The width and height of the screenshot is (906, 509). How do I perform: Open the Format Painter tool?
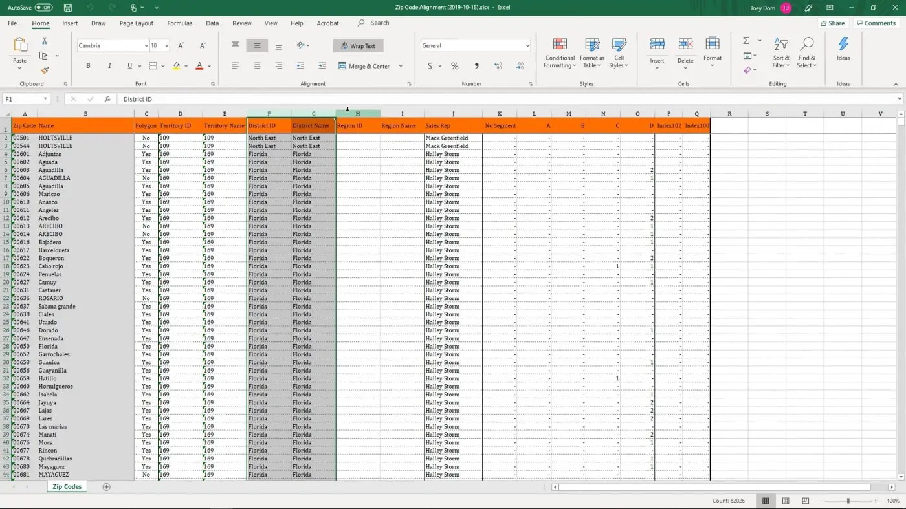45,71
